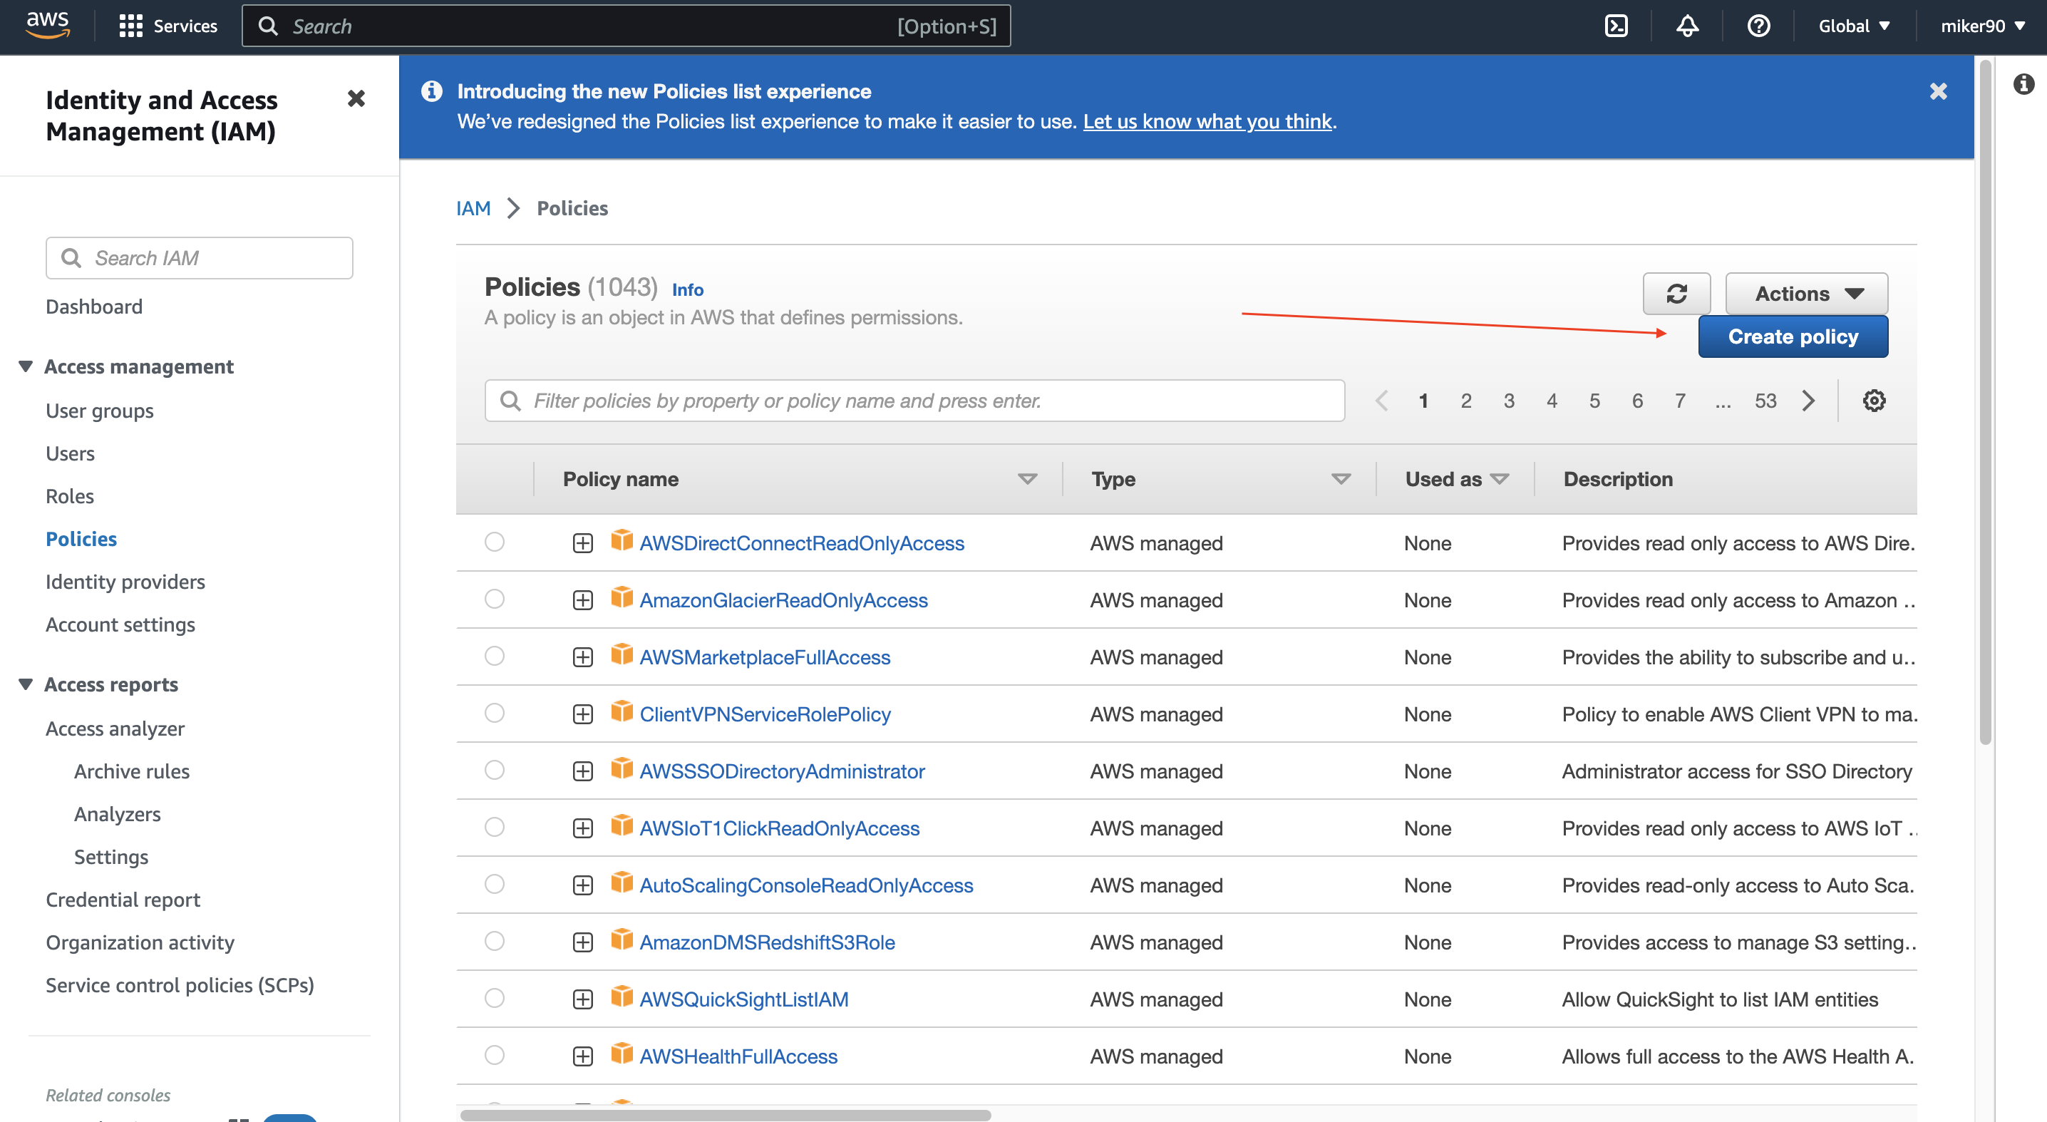This screenshot has height=1122, width=2047.
Task: Focus the Filter policies search field
Action: (x=914, y=401)
